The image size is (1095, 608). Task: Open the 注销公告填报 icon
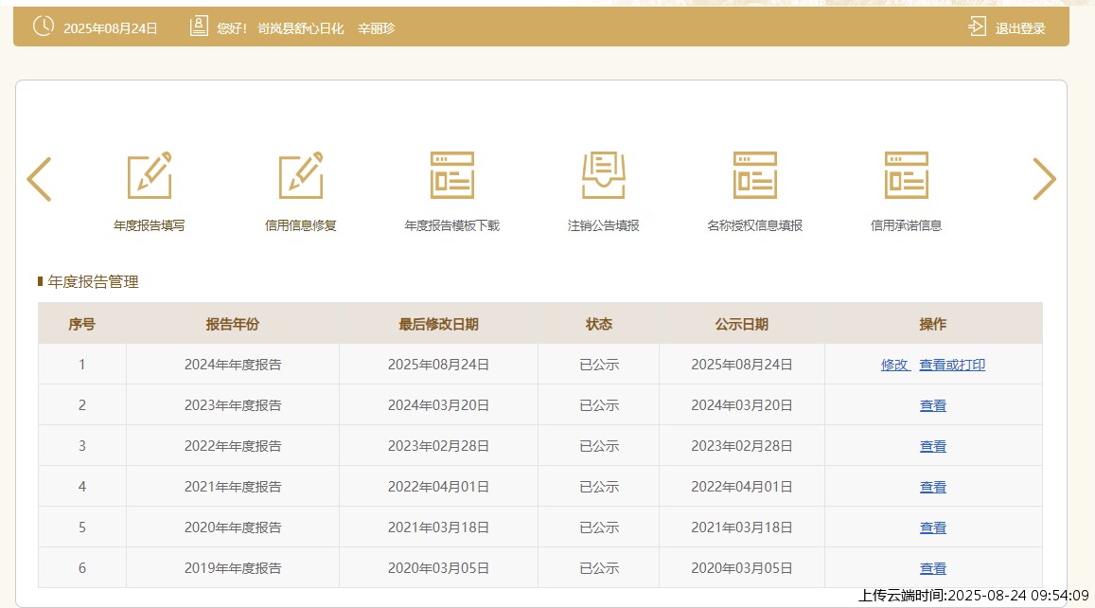604,175
